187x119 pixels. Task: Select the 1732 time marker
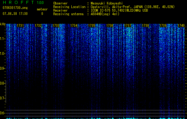coord(38,26)
